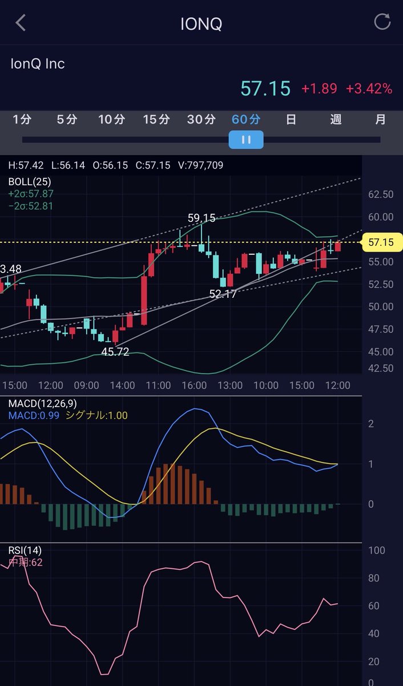Refresh the IONQ quote data

[x=382, y=22]
